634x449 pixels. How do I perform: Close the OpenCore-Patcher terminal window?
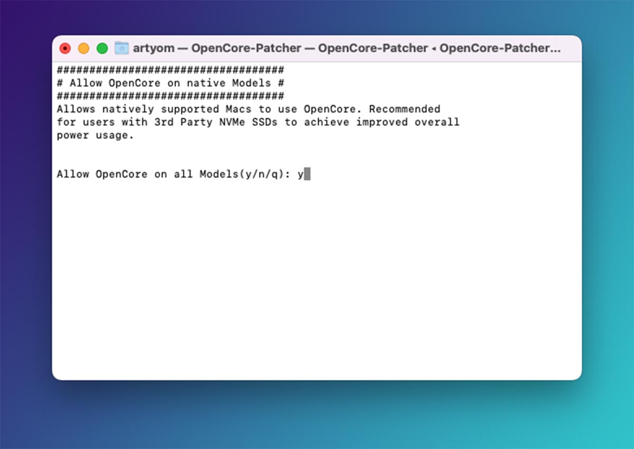tap(65, 49)
